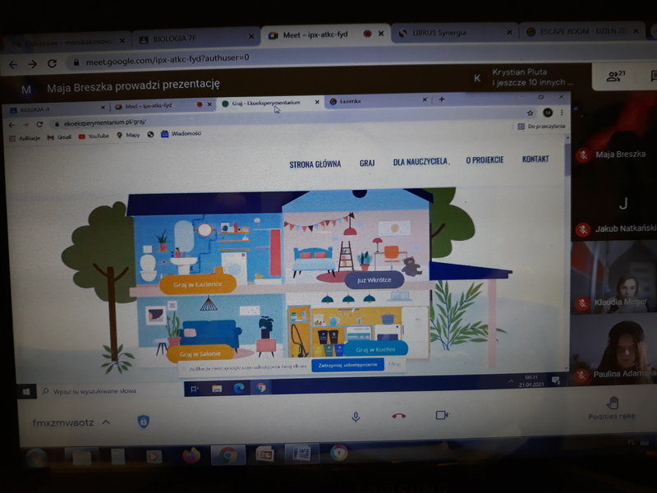This screenshot has width=657, height=493.
Task: Open Chrome from the Windows taskbar
Action: click(x=227, y=454)
